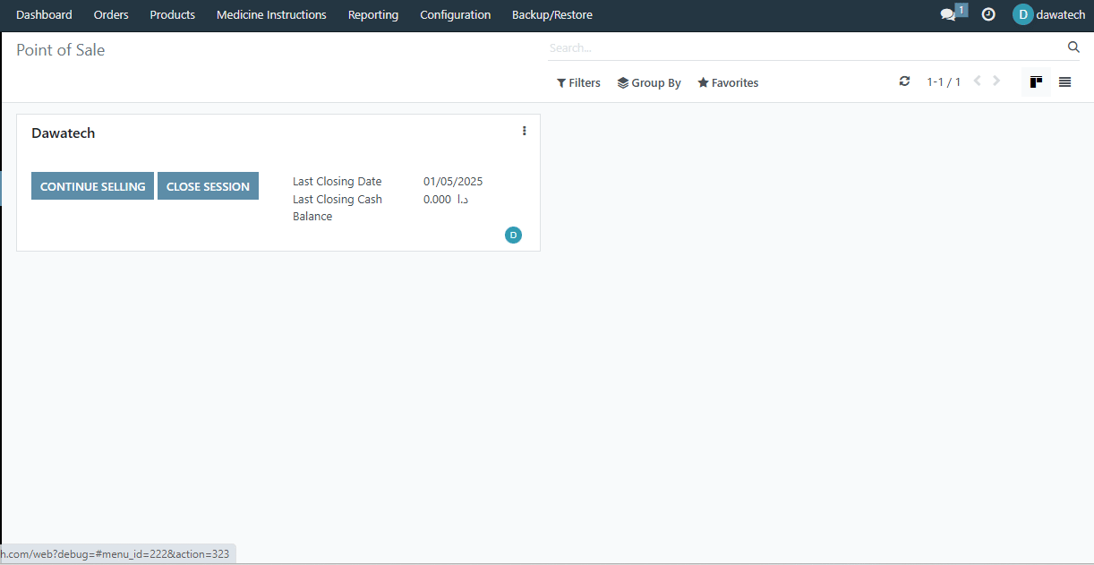
Task: Open the Products menu
Action: [x=173, y=14]
